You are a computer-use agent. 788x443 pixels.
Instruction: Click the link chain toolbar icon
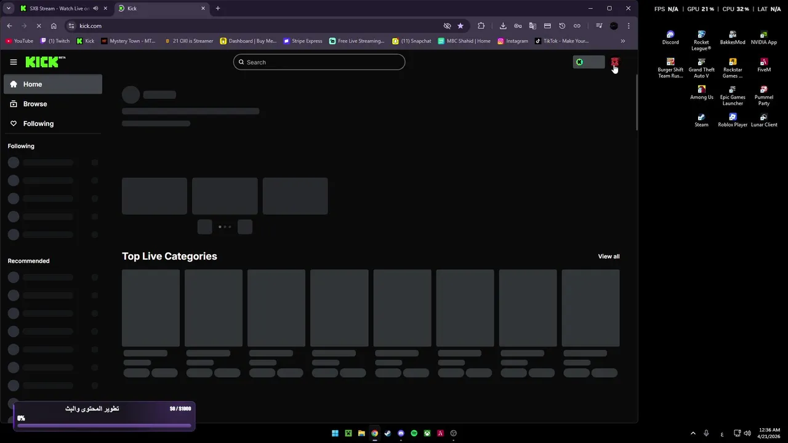point(577,26)
